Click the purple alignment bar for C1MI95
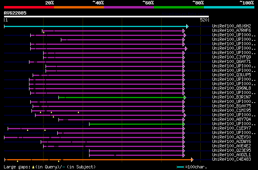Screen dimensions: 258x170 [x=107, y=111]
